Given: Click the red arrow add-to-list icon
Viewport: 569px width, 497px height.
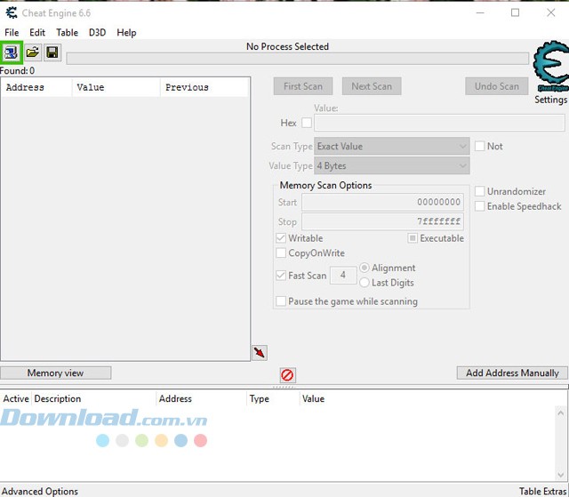Looking at the screenshot, I should click(259, 353).
